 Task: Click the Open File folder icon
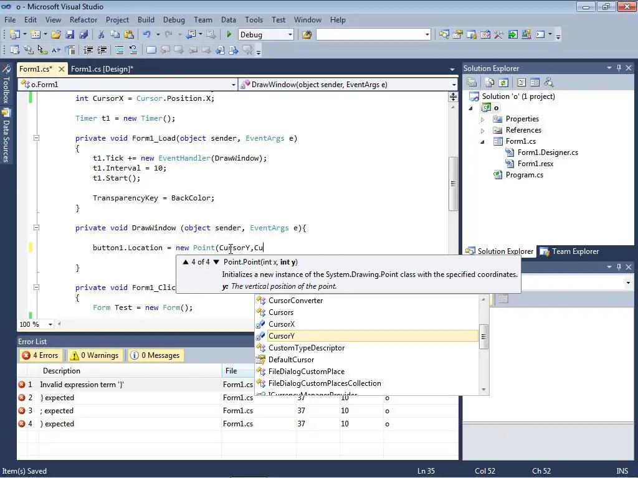(x=56, y=35)
